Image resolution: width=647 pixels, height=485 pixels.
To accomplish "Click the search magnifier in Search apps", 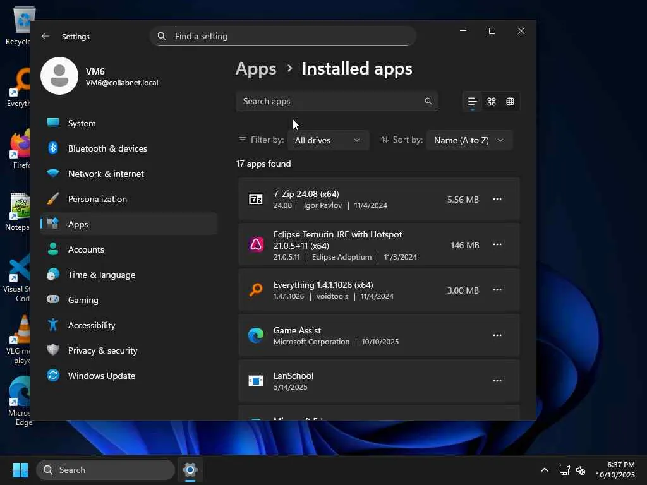I will tap(428, 101).
